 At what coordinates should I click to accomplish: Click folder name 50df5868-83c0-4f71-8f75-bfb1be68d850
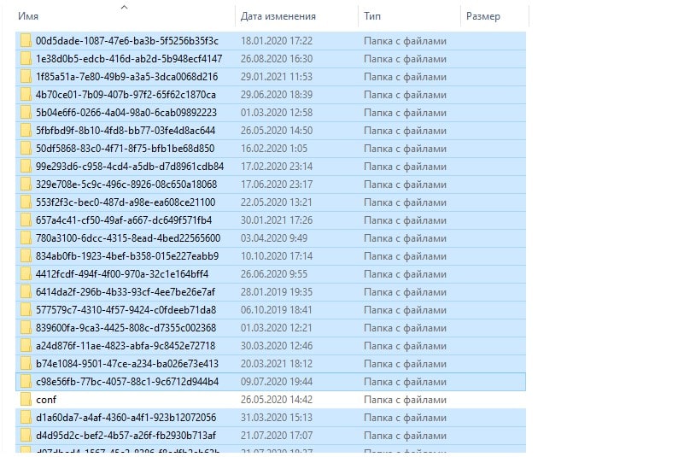(126, 148)
